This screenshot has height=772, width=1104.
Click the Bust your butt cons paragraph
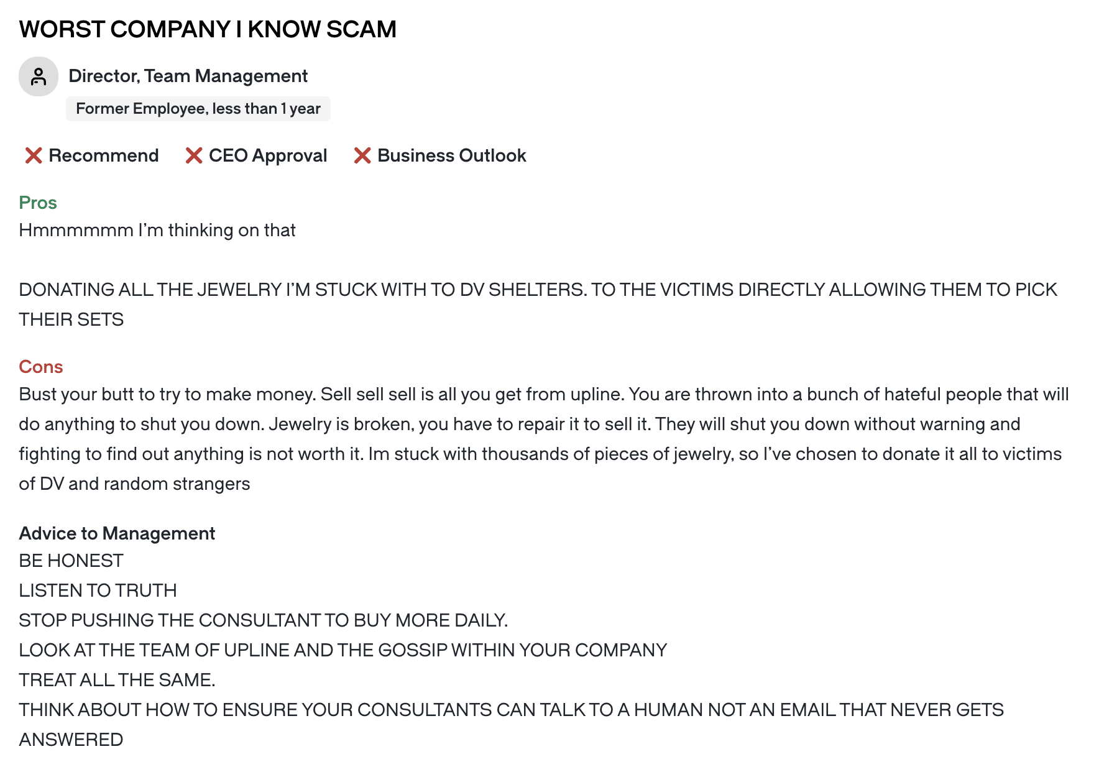[544, 439]
